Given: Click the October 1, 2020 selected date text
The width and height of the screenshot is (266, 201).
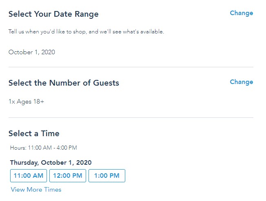Looking at the screenshot, I should pos(31,52).
